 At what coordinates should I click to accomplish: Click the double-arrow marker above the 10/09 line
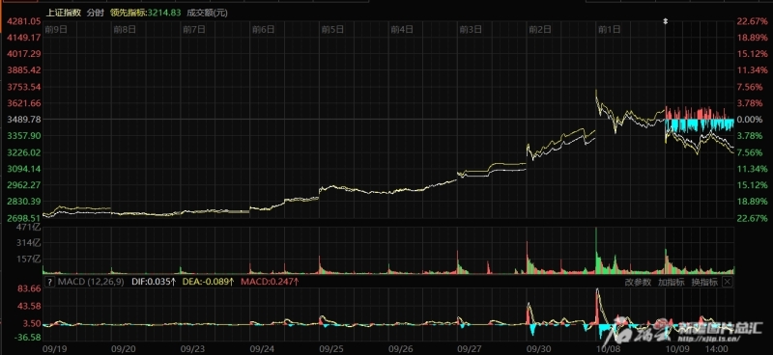pyautogui.click(x=666, y=21)
